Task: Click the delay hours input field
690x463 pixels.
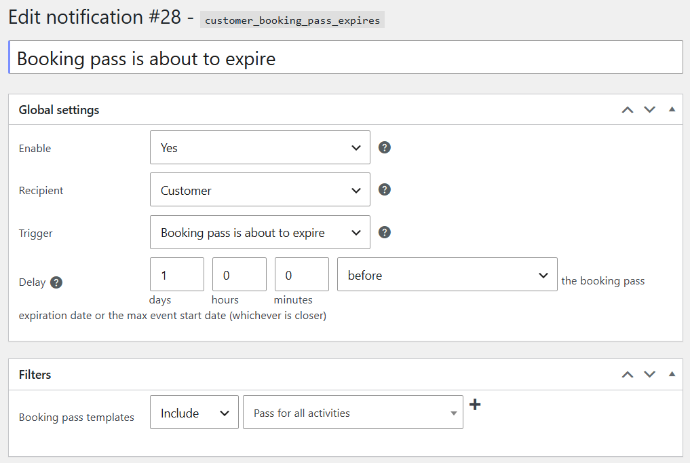Action: [239, 275]
